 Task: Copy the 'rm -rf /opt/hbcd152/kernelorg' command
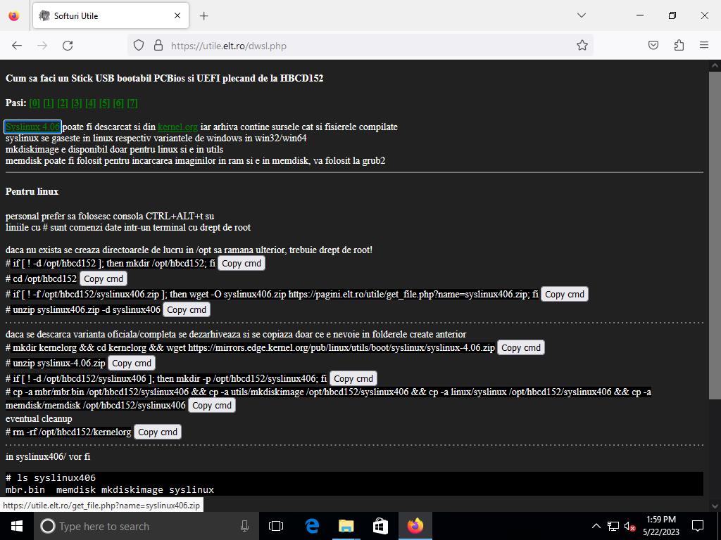158,432
